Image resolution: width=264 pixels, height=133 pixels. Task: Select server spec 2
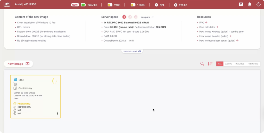130,17
